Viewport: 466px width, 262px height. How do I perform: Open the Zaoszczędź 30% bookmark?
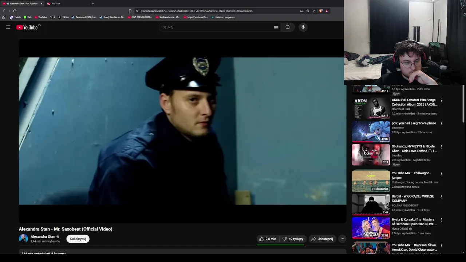click(84, 17)
